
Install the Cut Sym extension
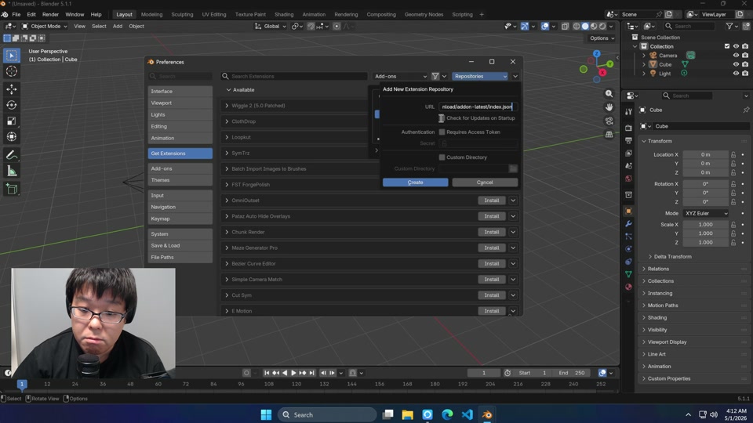[491, 295]
